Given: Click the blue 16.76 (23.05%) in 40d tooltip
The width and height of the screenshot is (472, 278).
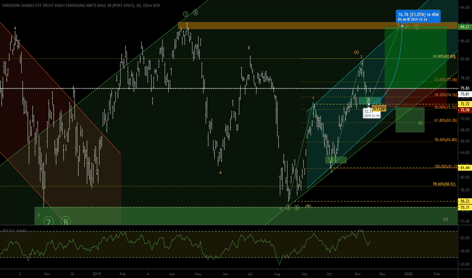Looking at the screenshot, I should click(x=418, y=17).
